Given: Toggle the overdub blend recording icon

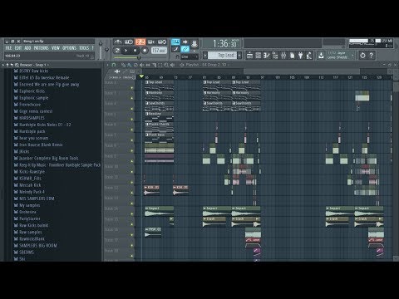Looking at the screenshot, I should pyautogui.click(x=151, y=42).
